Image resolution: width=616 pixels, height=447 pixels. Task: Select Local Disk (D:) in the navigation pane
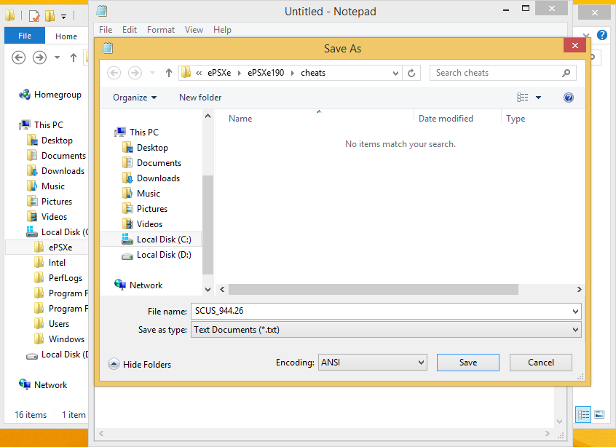163,254
